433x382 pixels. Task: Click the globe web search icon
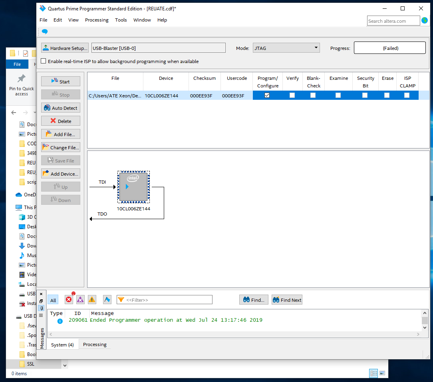pyautogui.click(x=425, y=20)
